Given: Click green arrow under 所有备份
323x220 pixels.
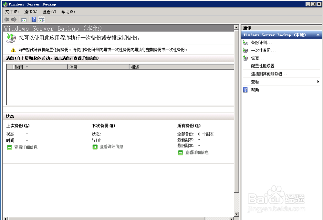Looking at the screenshot, I should coord(181,153).
